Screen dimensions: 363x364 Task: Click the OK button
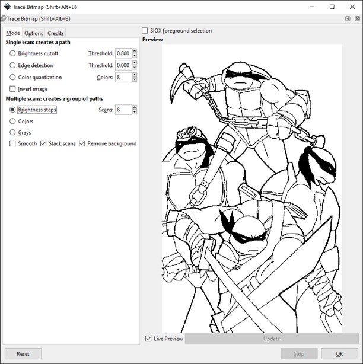(x=339, y=354)
